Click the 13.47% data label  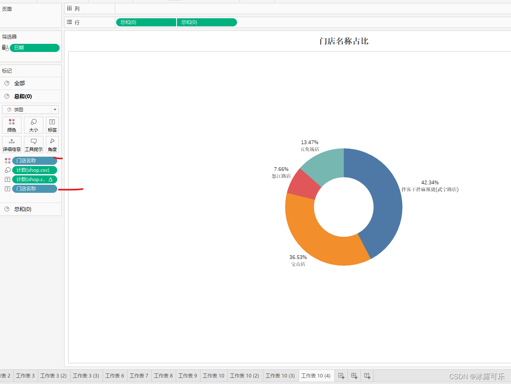pos(310,142)
